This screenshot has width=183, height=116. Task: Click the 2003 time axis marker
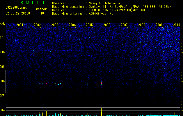pyautogui.click(x=55, y=25)
